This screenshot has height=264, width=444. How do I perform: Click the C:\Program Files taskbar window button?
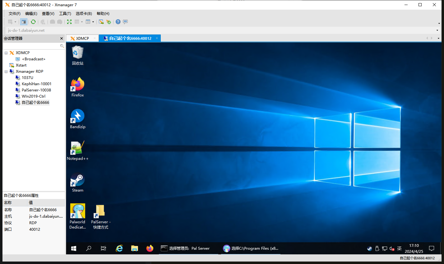251,248
